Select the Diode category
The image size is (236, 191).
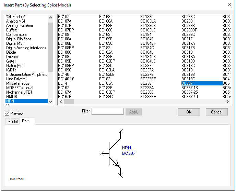coord(11,52)
